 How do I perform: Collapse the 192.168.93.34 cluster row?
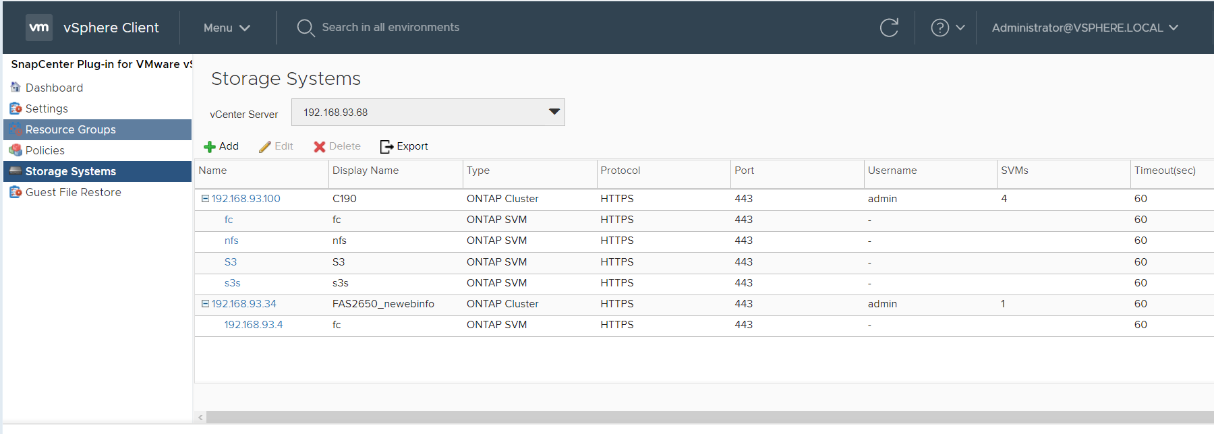205,304
